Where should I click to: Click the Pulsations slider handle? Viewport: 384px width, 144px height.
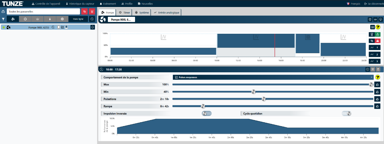[264, 99]
